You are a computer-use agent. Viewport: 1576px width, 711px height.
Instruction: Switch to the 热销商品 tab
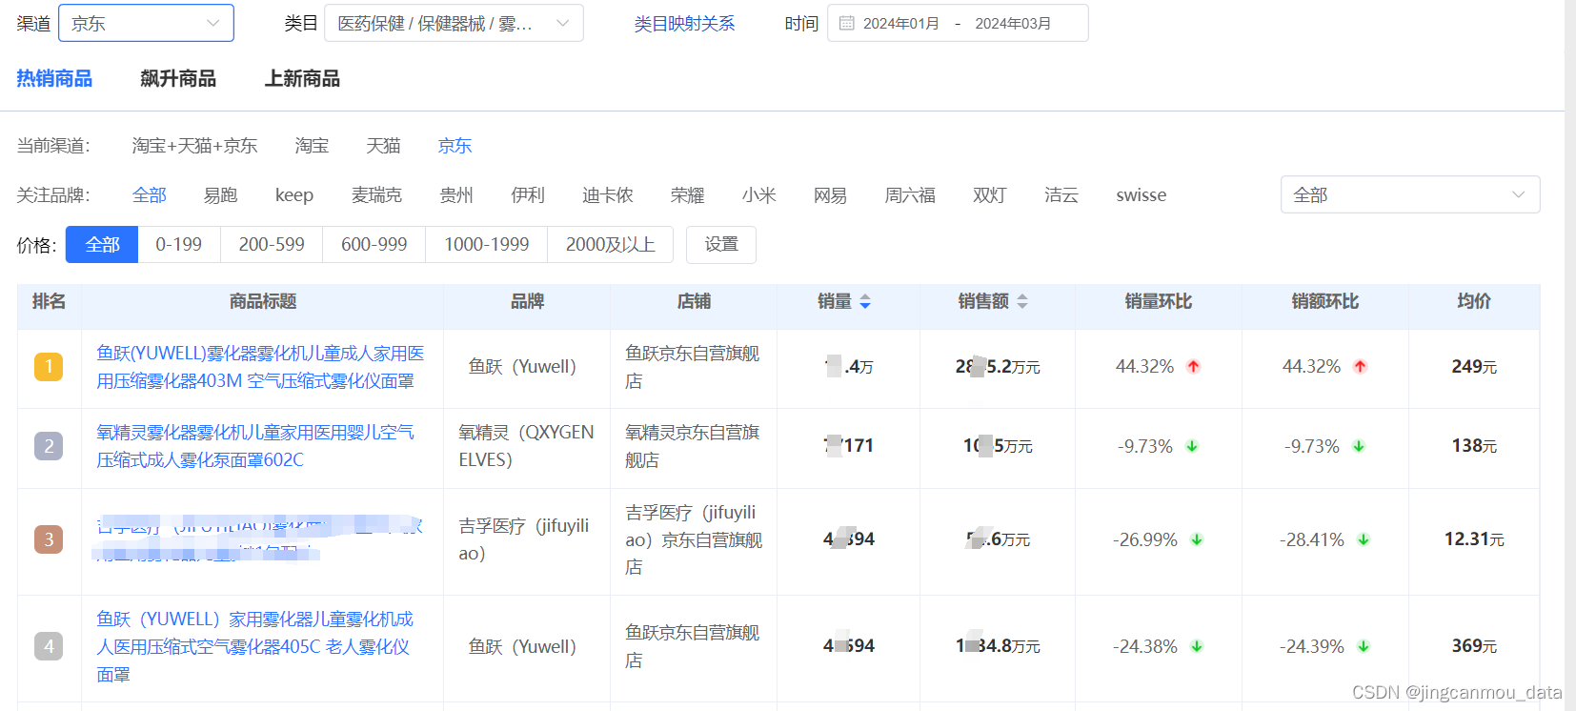(x=54, y=78)
